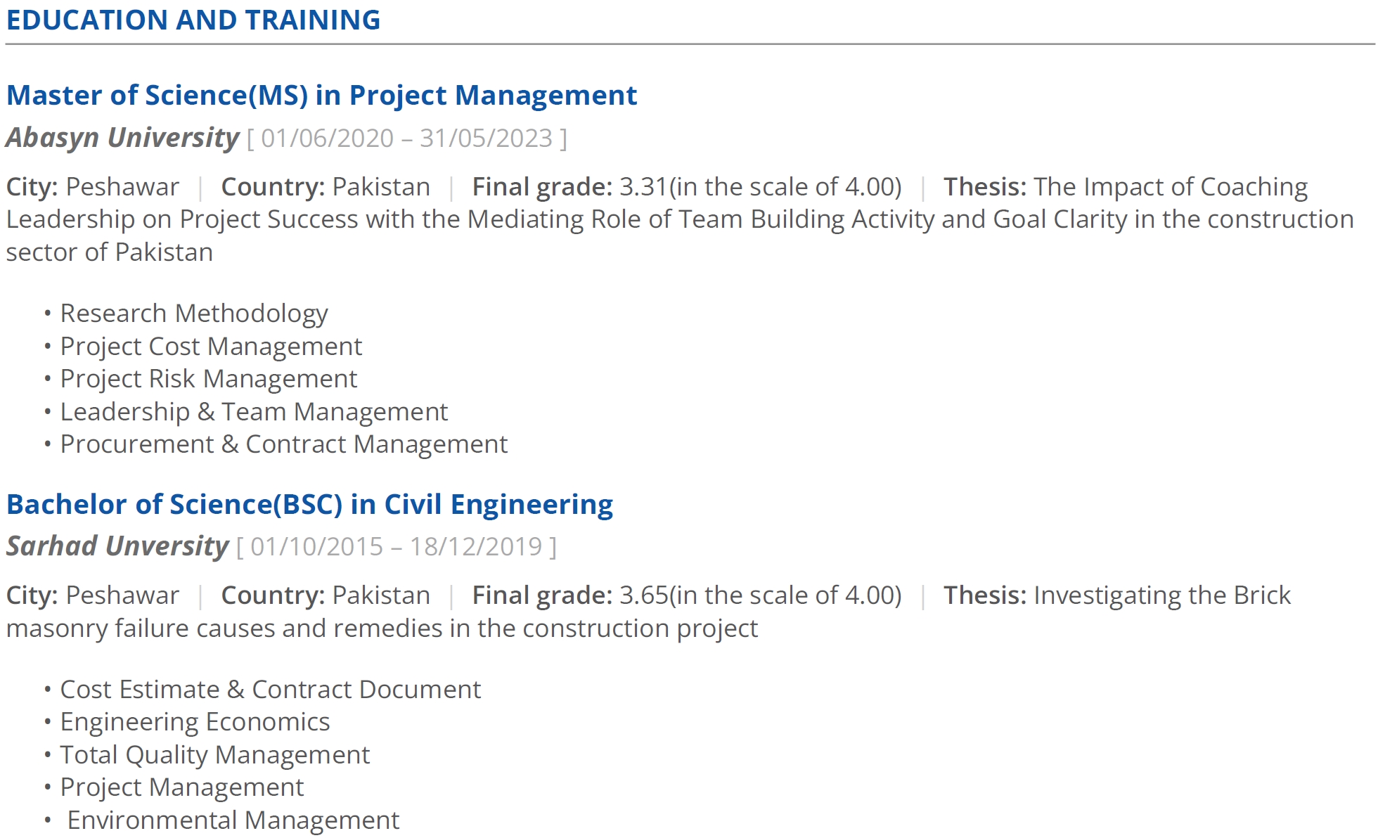This screenshot has height=838, width=1378.
Task: Click the date range 01/06/2020 – 31/05/2023
Action: 407,138
